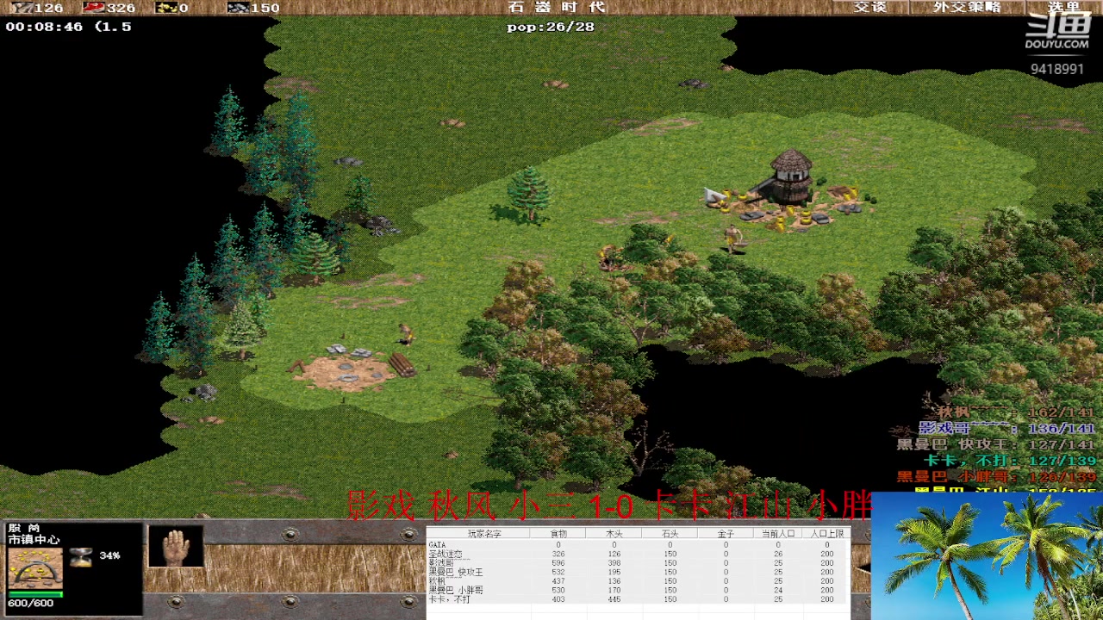Screen dimensions: 1103x620
Task: Open the 交谈 chat menu
Action: [870, 7]
